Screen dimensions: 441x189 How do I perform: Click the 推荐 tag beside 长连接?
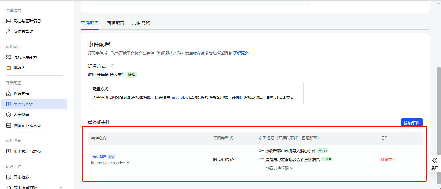point(132,75)
